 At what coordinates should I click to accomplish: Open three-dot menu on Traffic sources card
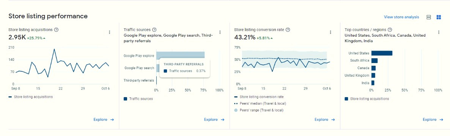(x=220, y=32)
